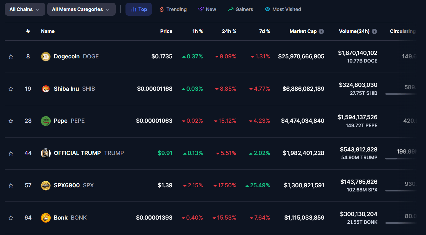Click the Market Cap info icon
The height and width of the screenshot is (235, 426).
pyautogui.click(x=321, y=31)
